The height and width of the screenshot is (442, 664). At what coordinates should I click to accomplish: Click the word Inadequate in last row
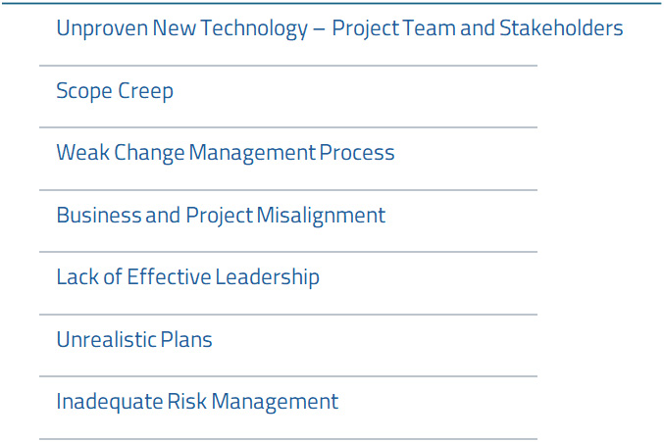pos(110,402)
